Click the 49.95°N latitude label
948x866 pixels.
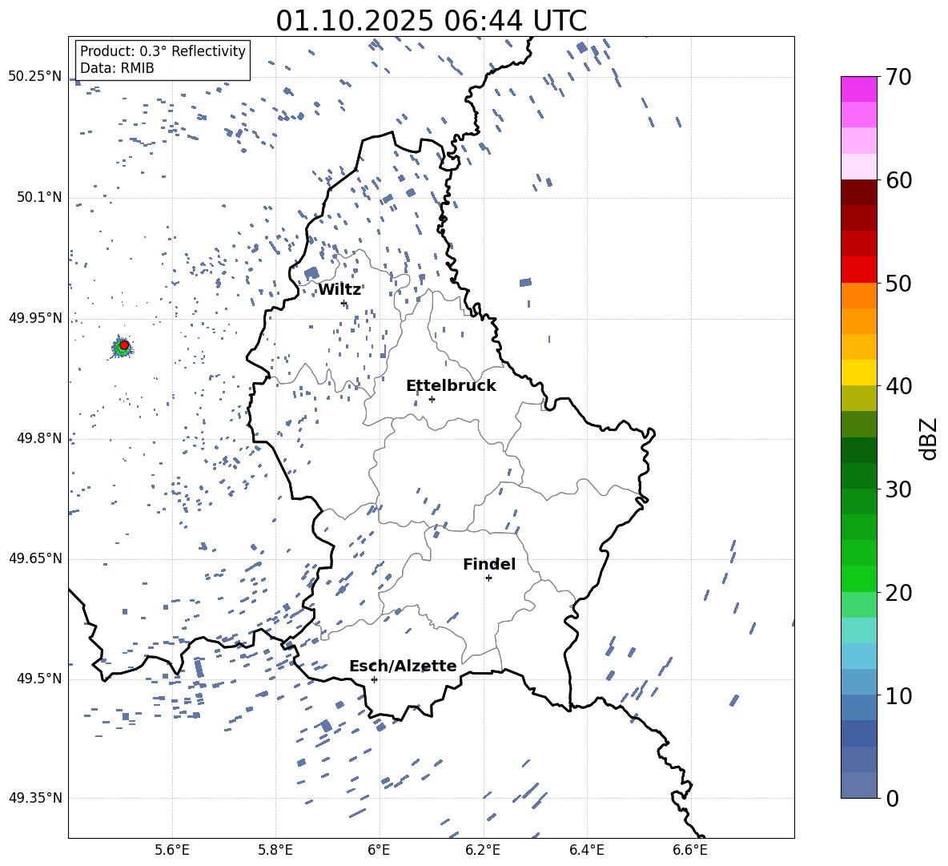click(35, 318)
